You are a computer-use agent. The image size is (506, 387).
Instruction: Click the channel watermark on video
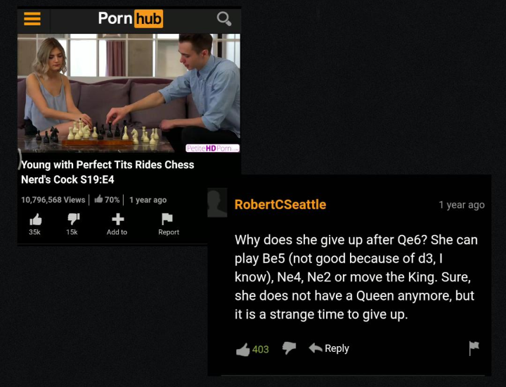212,148
